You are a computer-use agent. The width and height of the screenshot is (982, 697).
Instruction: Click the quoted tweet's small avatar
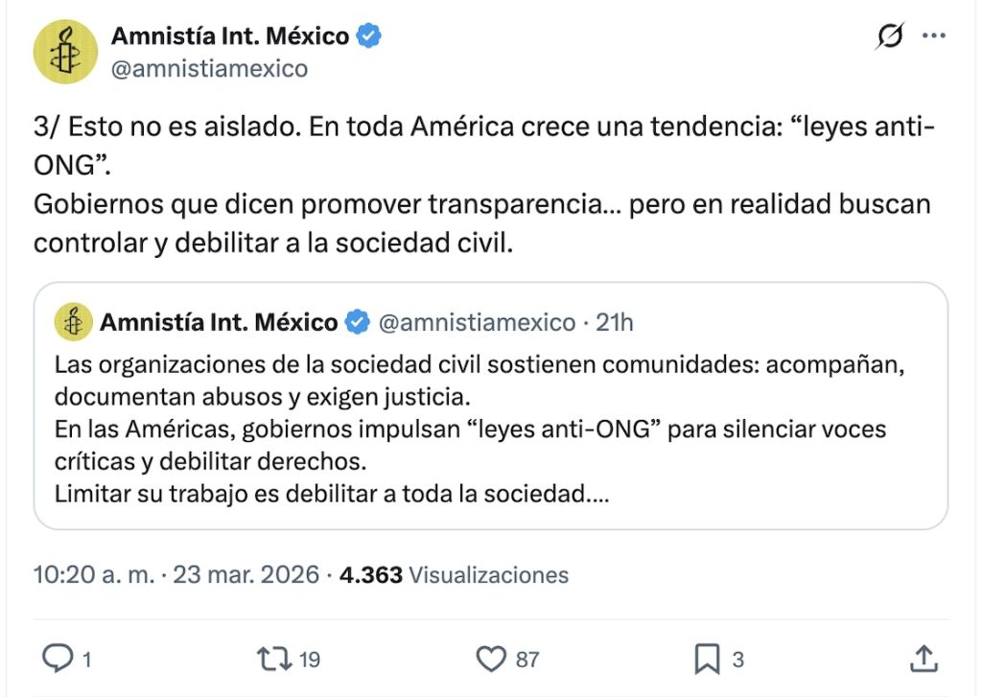click(x=72, y=322)
